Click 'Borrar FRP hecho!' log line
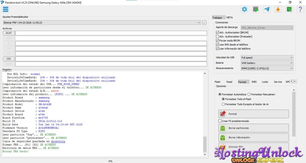306x163 pixels. 16,151
